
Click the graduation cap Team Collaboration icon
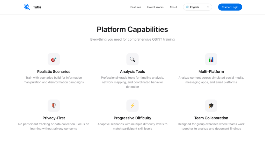(211, 106)
